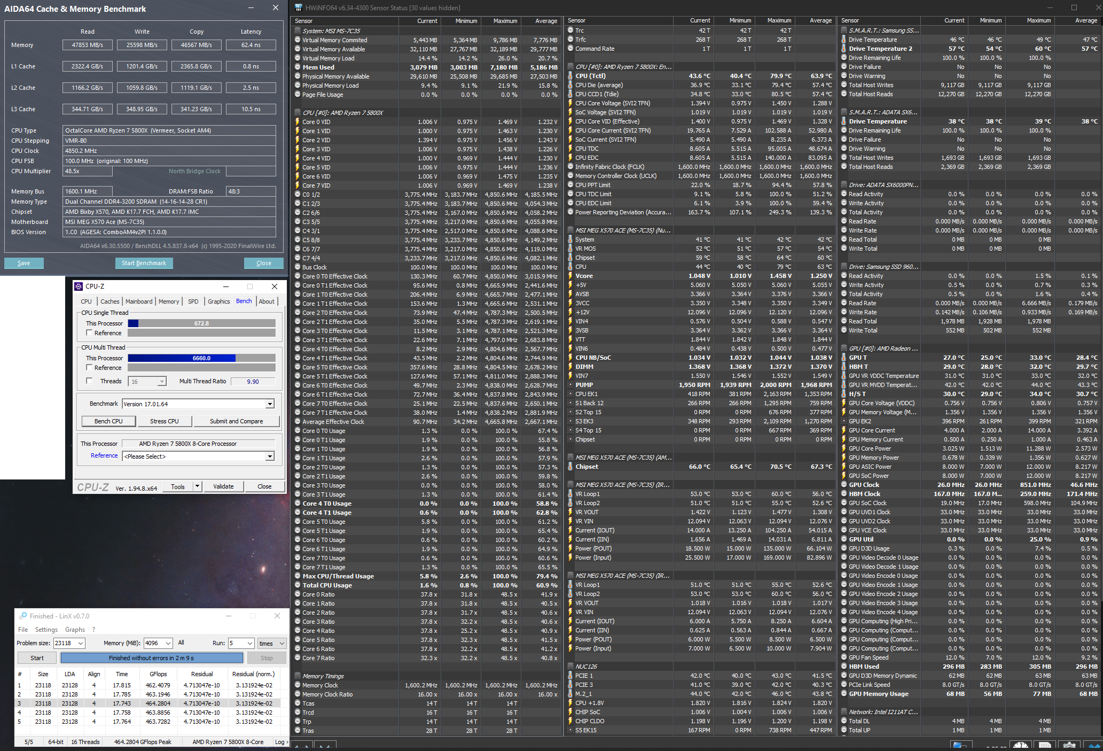Switch to the Memory tab in CPU-Z
Screen dimensions: 1103x751
[x=169, y=301]
